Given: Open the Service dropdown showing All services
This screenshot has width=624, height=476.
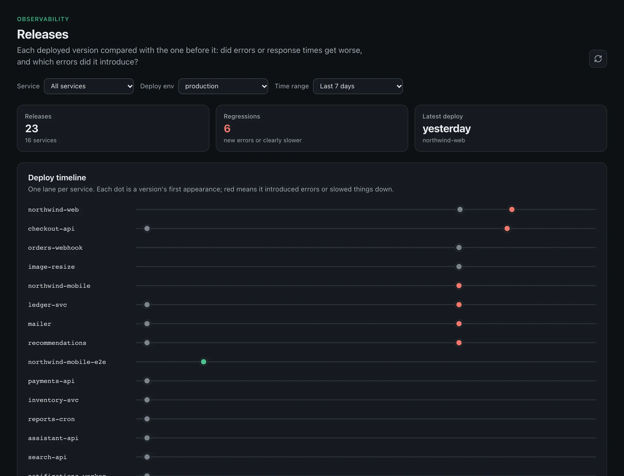Looking at the screenshot, I should click(x=89, y=86).
